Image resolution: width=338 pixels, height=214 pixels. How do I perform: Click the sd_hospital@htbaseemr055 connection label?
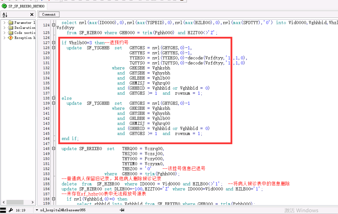tap(63, 210)
